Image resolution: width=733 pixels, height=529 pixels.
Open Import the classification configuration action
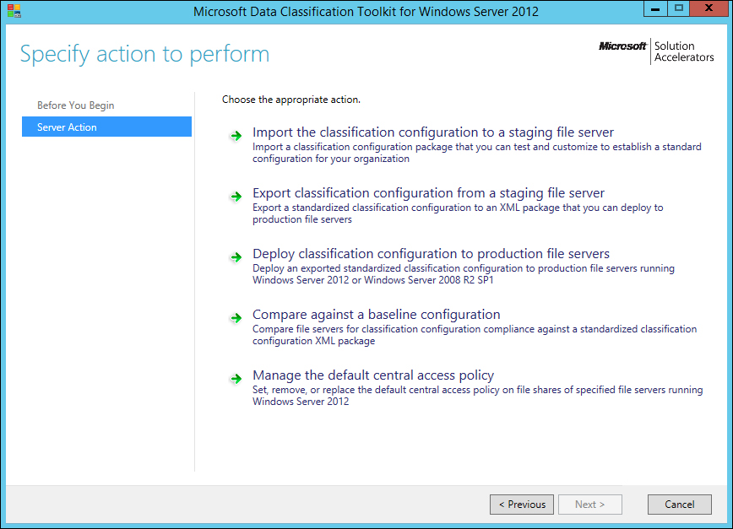tap(432, 132)
